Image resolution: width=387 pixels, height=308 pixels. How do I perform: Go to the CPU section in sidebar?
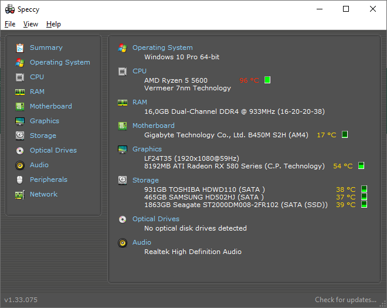point(37,77)
